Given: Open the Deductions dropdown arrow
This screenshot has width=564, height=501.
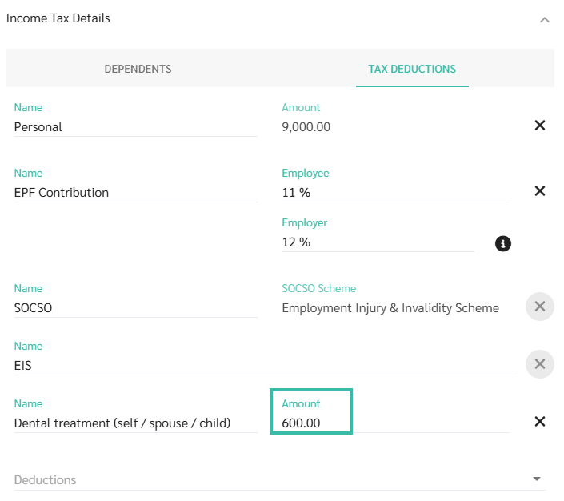Looking at the screenshot, I should tap(536, 479).
